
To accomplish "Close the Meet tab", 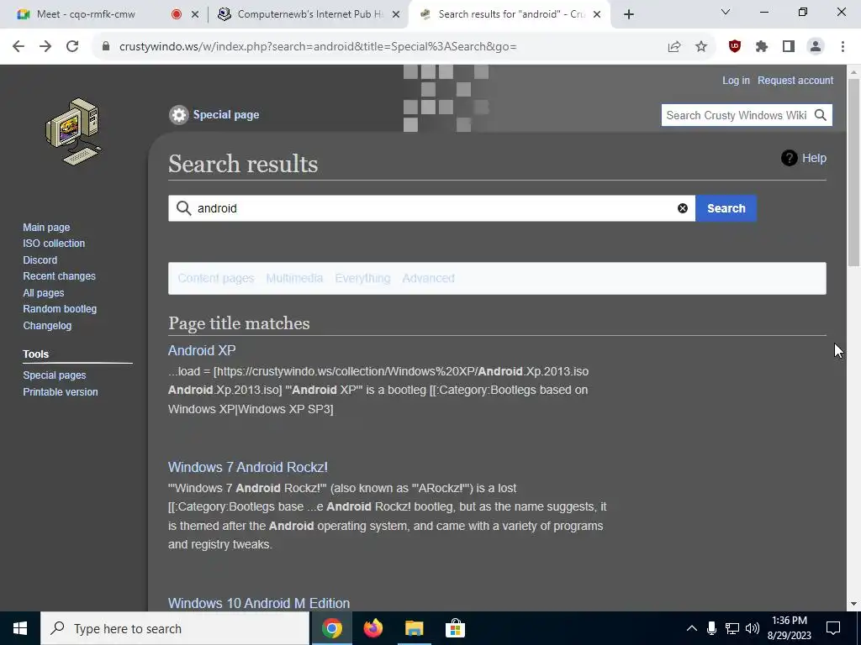I will point(195,15).
